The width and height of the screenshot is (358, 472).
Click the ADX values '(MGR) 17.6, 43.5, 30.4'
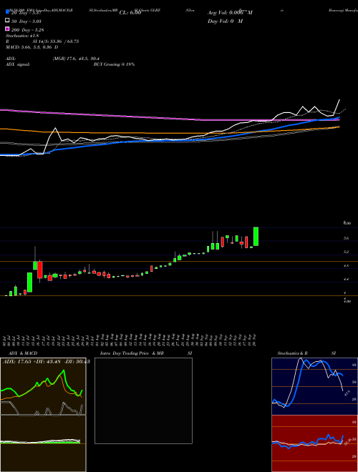tap(76, 59)
